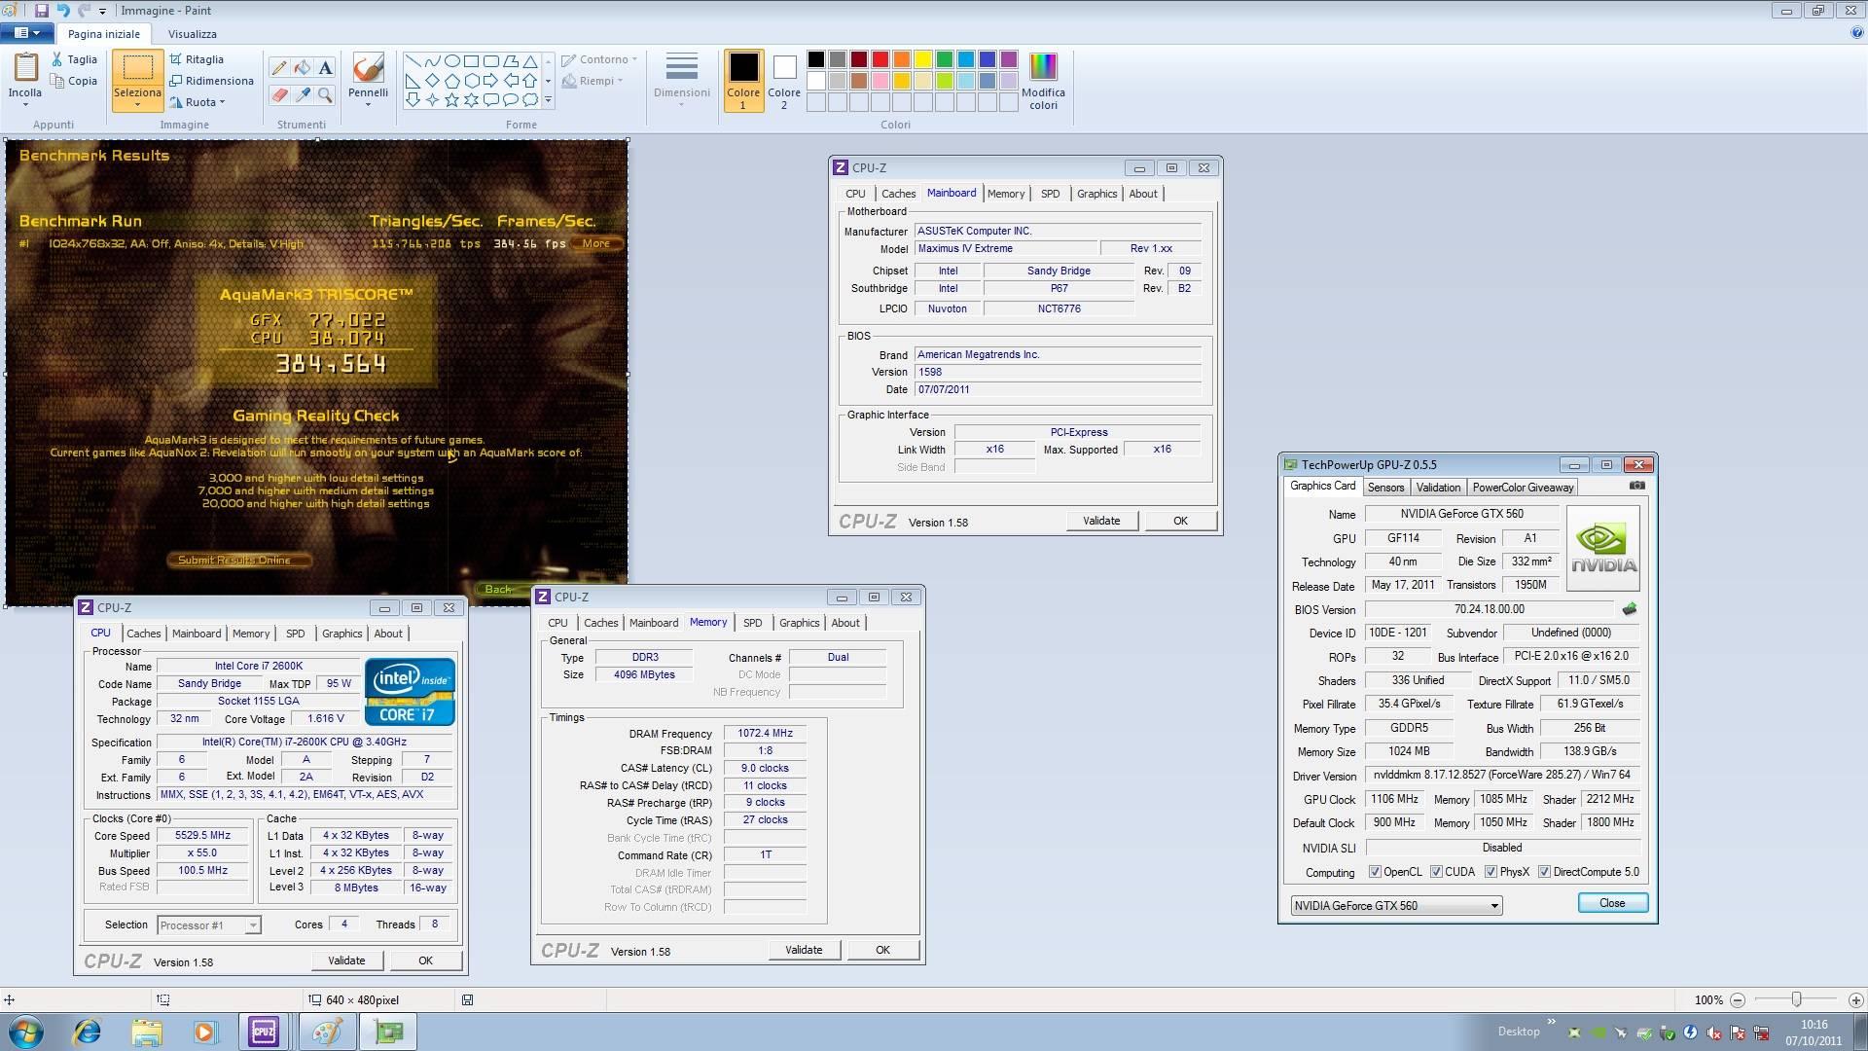Open the Dimensioni line size dropdown
This screenshot has width=1868, height=1051.
coord(681,81)
